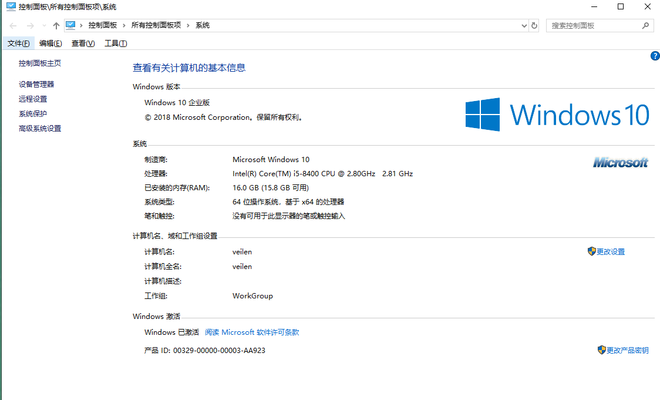Select 控制面板 breadcrumb in address bar
The image size is (660, 400).
pyautogui.click(x=102, y=25)
